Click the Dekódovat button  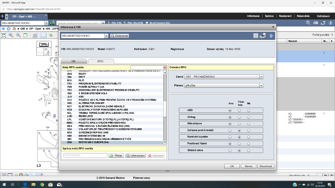[x=120, y=36]
